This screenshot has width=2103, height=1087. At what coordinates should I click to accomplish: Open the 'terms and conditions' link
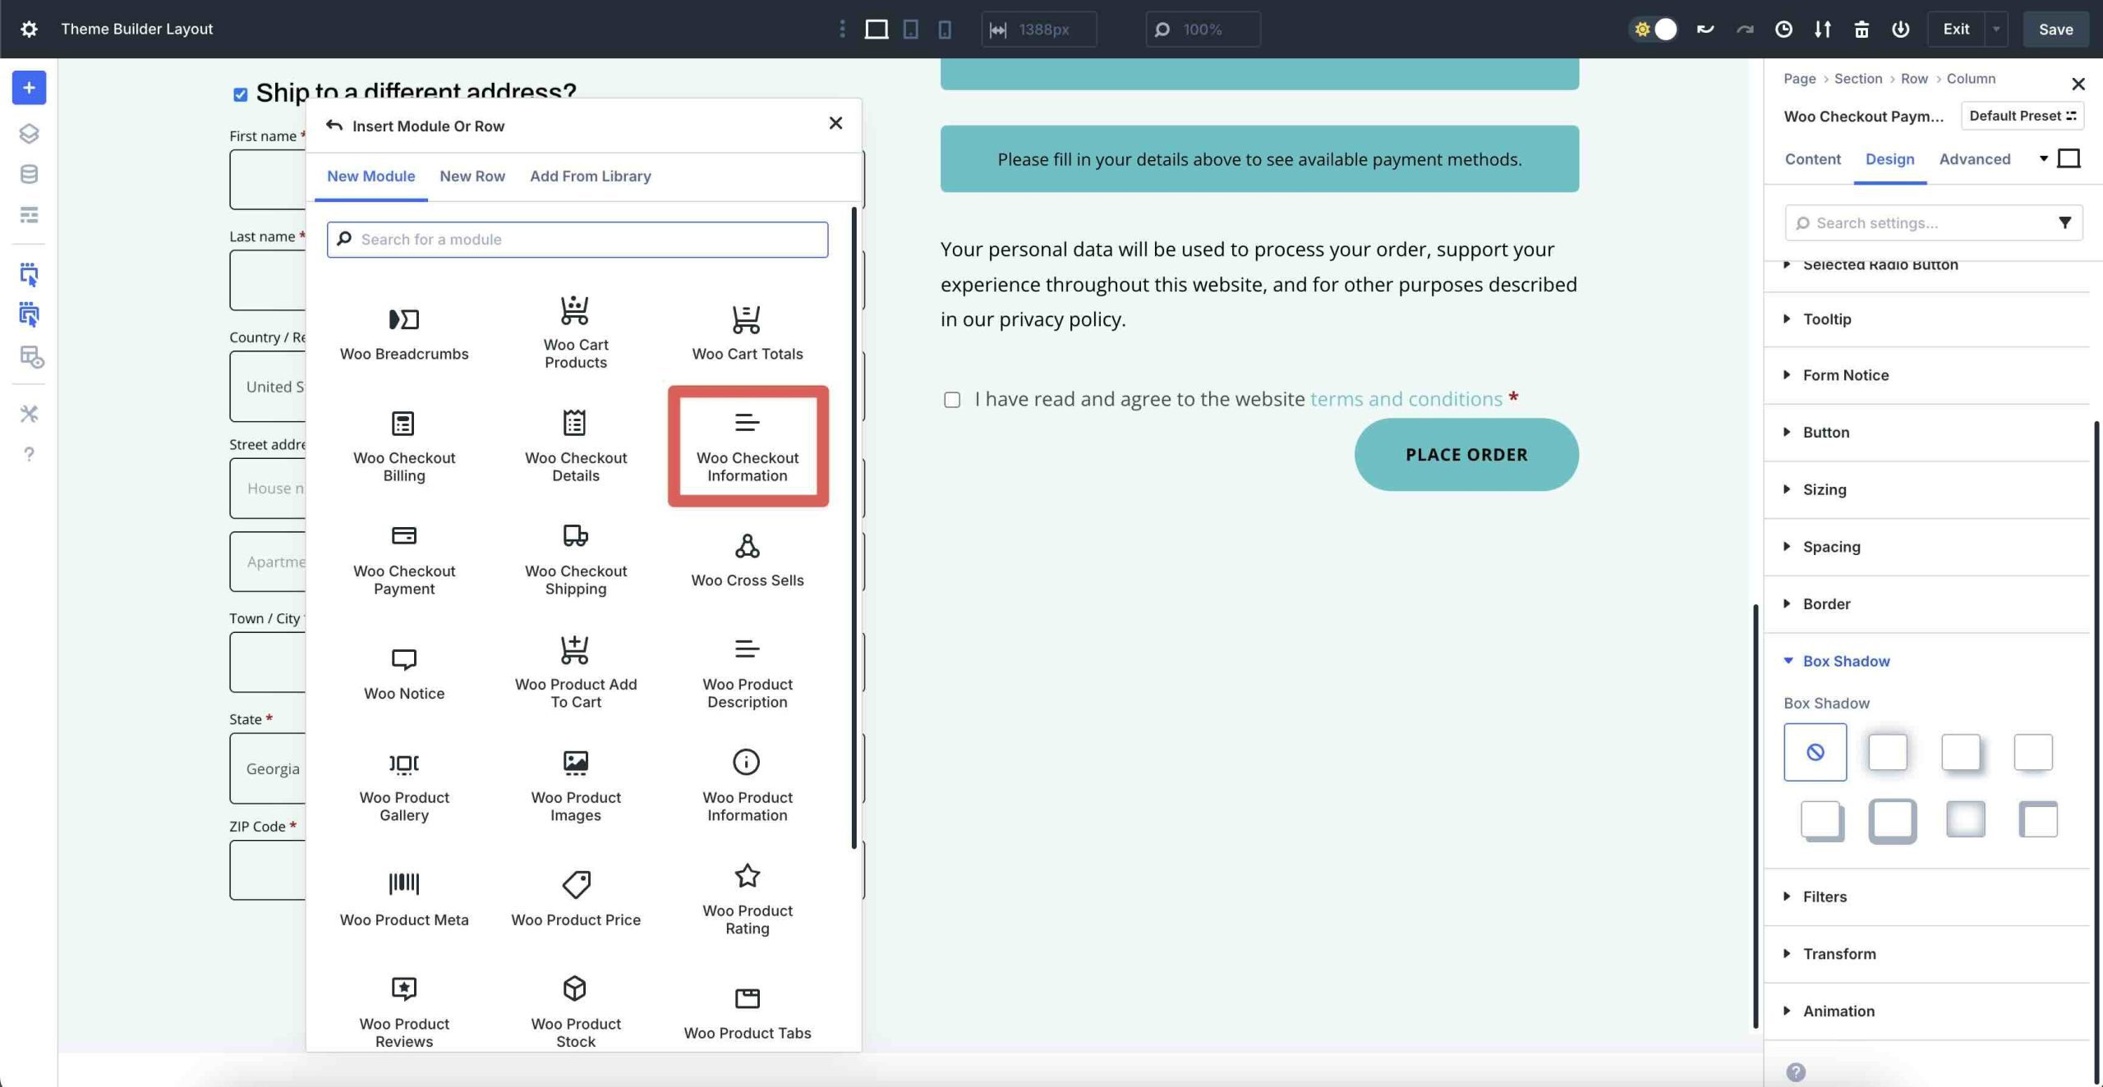click(x=1406, y=398)
